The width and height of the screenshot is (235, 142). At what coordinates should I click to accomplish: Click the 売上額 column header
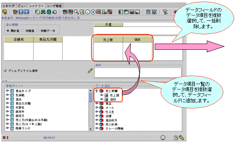(x=108, y=40)
